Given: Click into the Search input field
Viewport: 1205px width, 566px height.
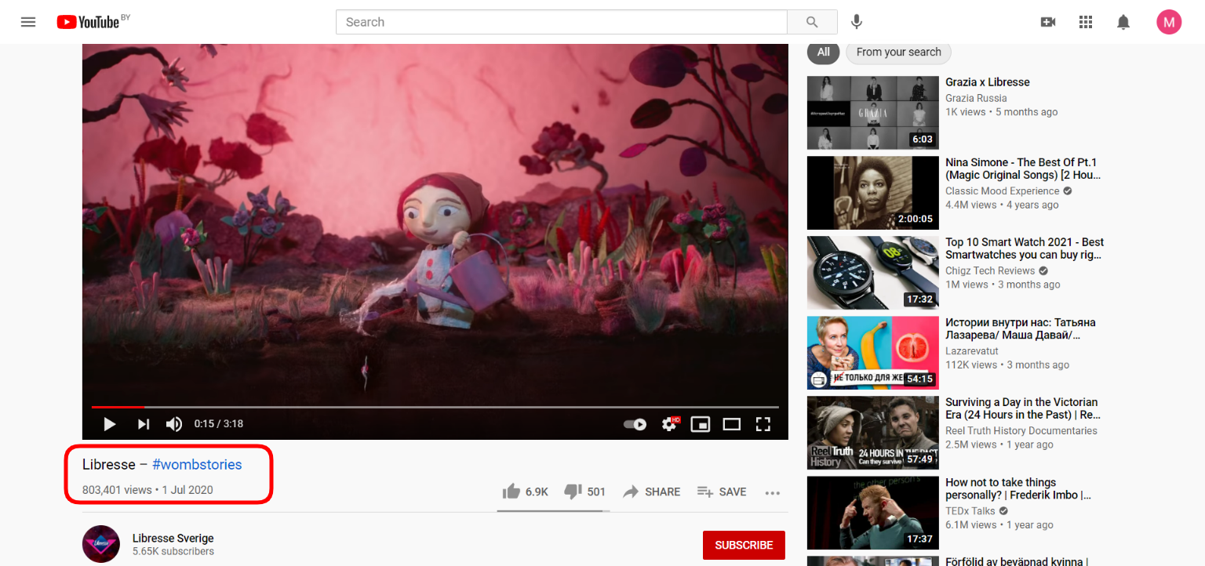Looking at the screenshot, I should [562, 22].
